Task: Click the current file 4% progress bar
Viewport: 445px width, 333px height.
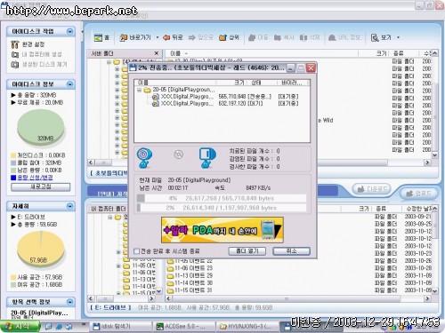Action: click(x=222, y=198)
